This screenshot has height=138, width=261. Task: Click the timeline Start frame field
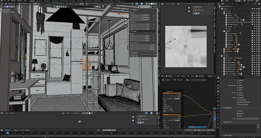click(x=201, y=130)
